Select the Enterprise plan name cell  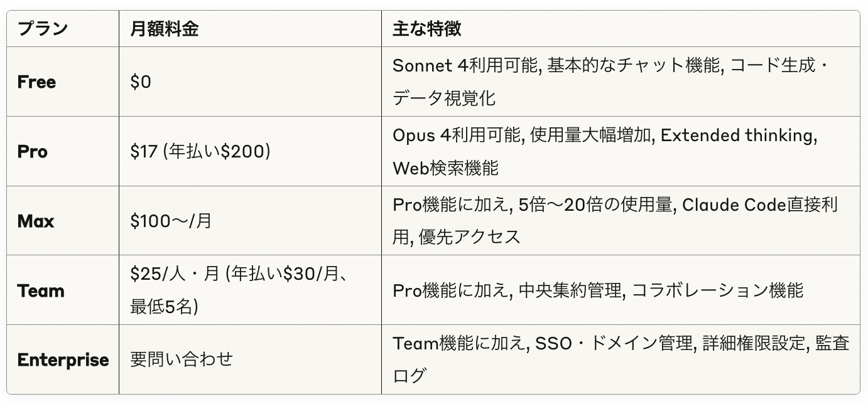pyautogui.click(x=63, y=360)
